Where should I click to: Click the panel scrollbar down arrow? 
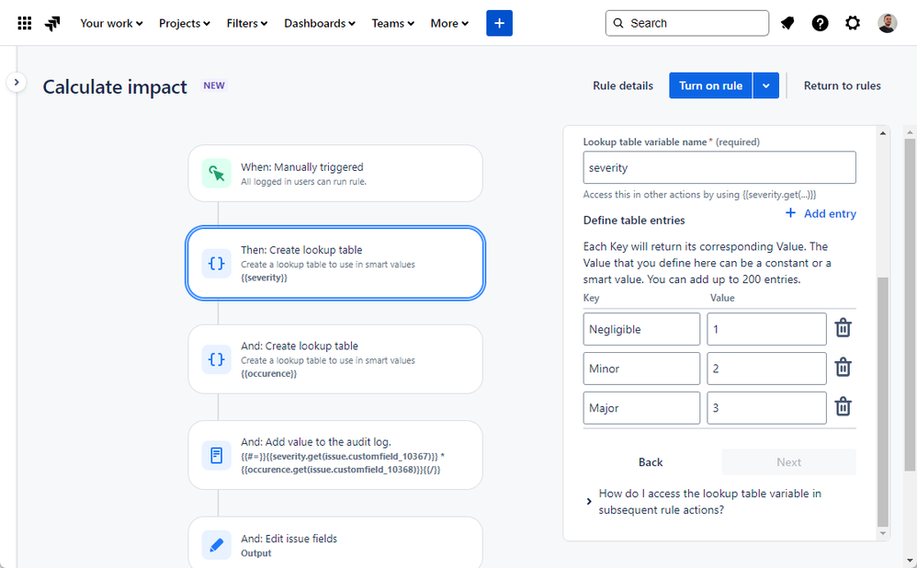(883, 533)
